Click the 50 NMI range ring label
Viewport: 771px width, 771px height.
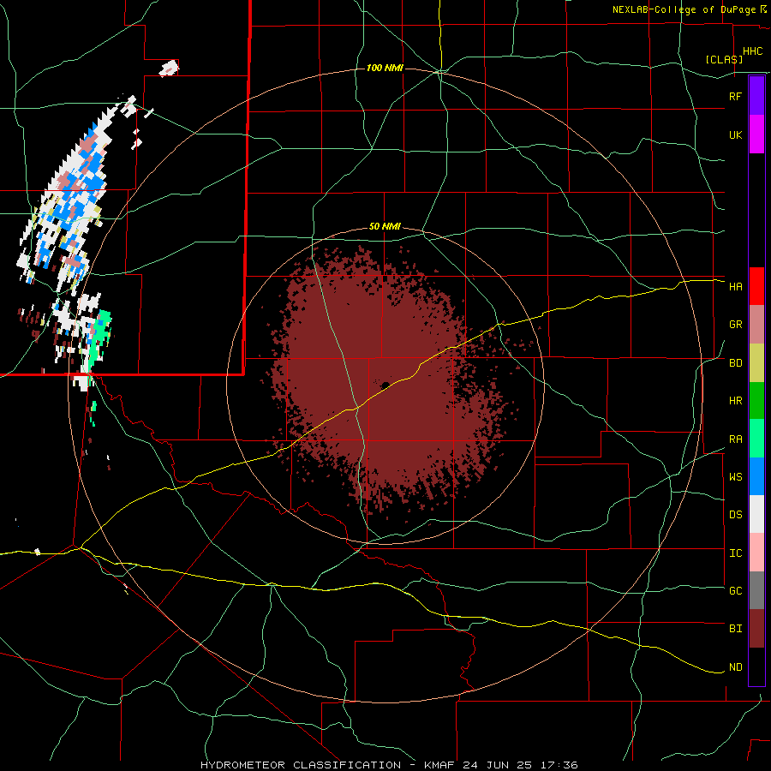pyautogui.click(x=385, y=227)
